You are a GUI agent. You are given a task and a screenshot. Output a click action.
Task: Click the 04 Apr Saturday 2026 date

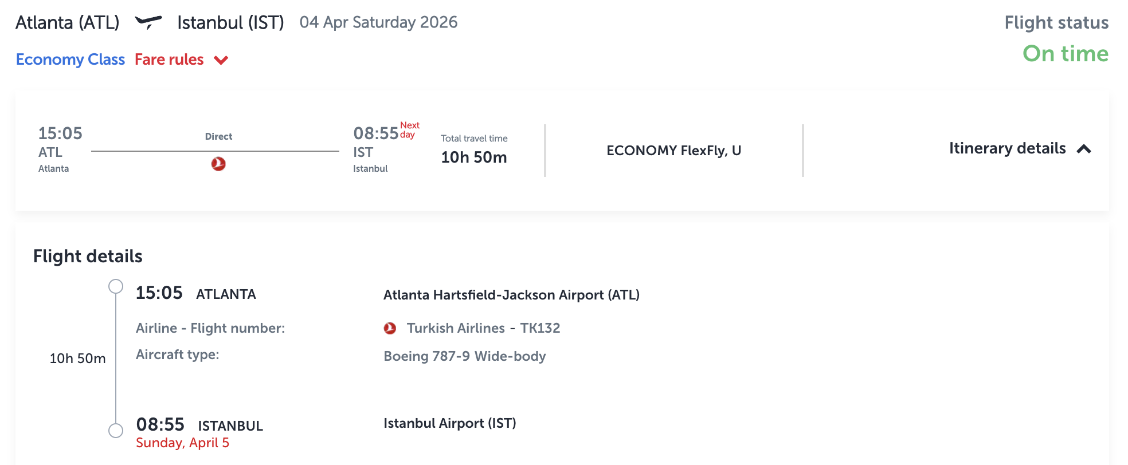[378, 22]
